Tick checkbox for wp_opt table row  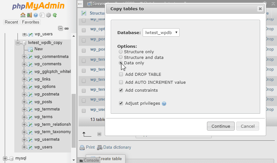point(84,30)
